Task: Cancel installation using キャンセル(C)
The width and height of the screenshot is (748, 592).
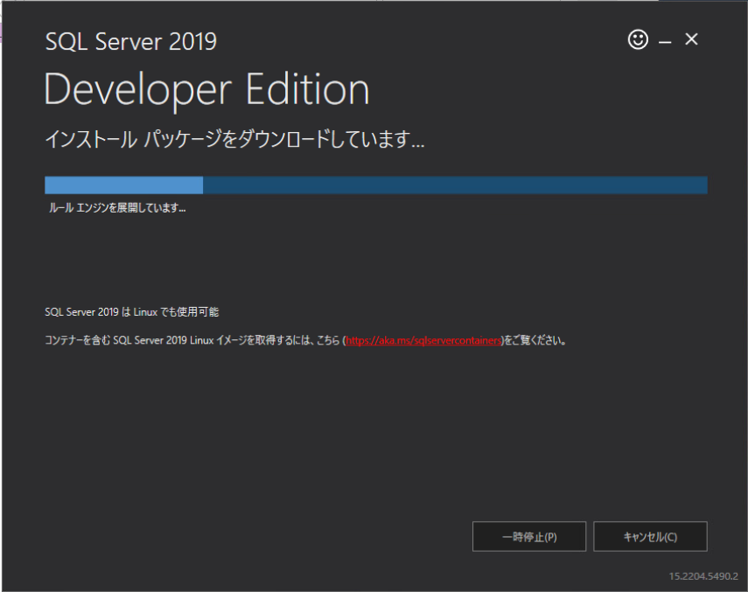Action: (x=650, y=536)
